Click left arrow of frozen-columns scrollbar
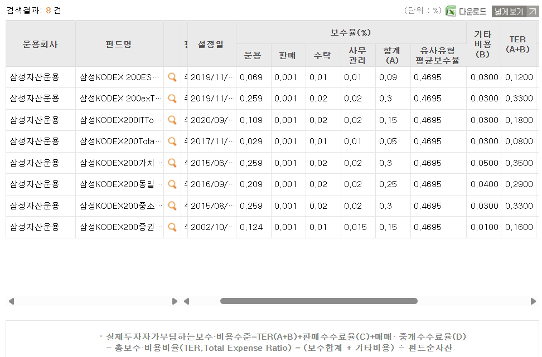 pyautogui.click(x=11, y=301)
